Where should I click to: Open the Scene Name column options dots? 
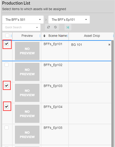point(67,36)
